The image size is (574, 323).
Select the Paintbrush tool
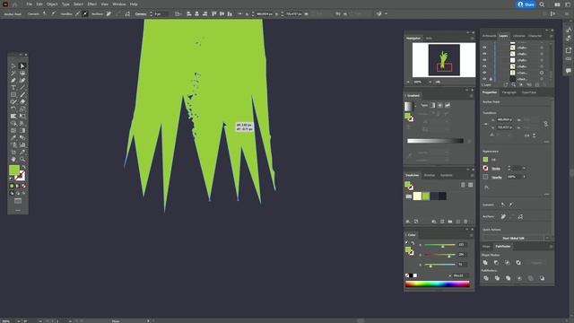(x=22, y=95)
